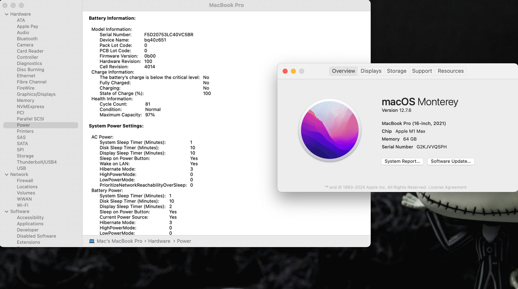518x289 pixels.
Task: Select ATA in the Hardware list
Action: [x=21, y=20]
